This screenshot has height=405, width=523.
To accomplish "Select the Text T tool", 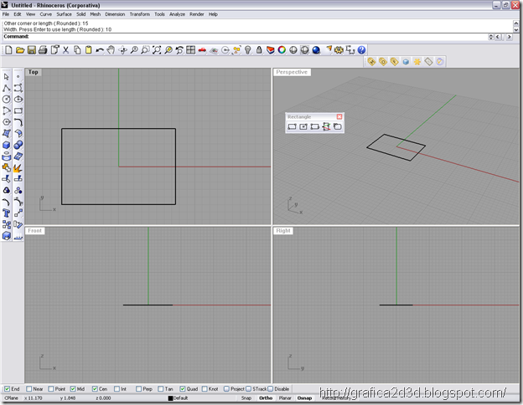I will tap(7, 213).
